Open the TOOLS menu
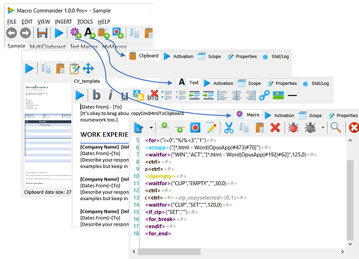 (x=85, y=22)
